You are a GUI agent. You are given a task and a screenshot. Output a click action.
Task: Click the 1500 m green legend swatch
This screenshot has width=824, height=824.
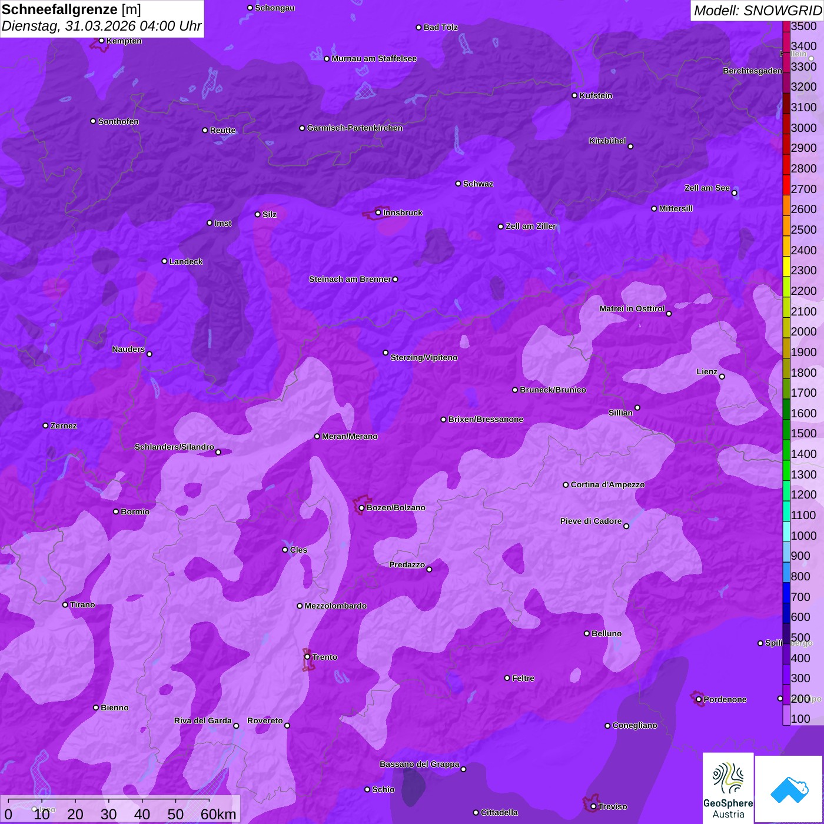point(786,430)
